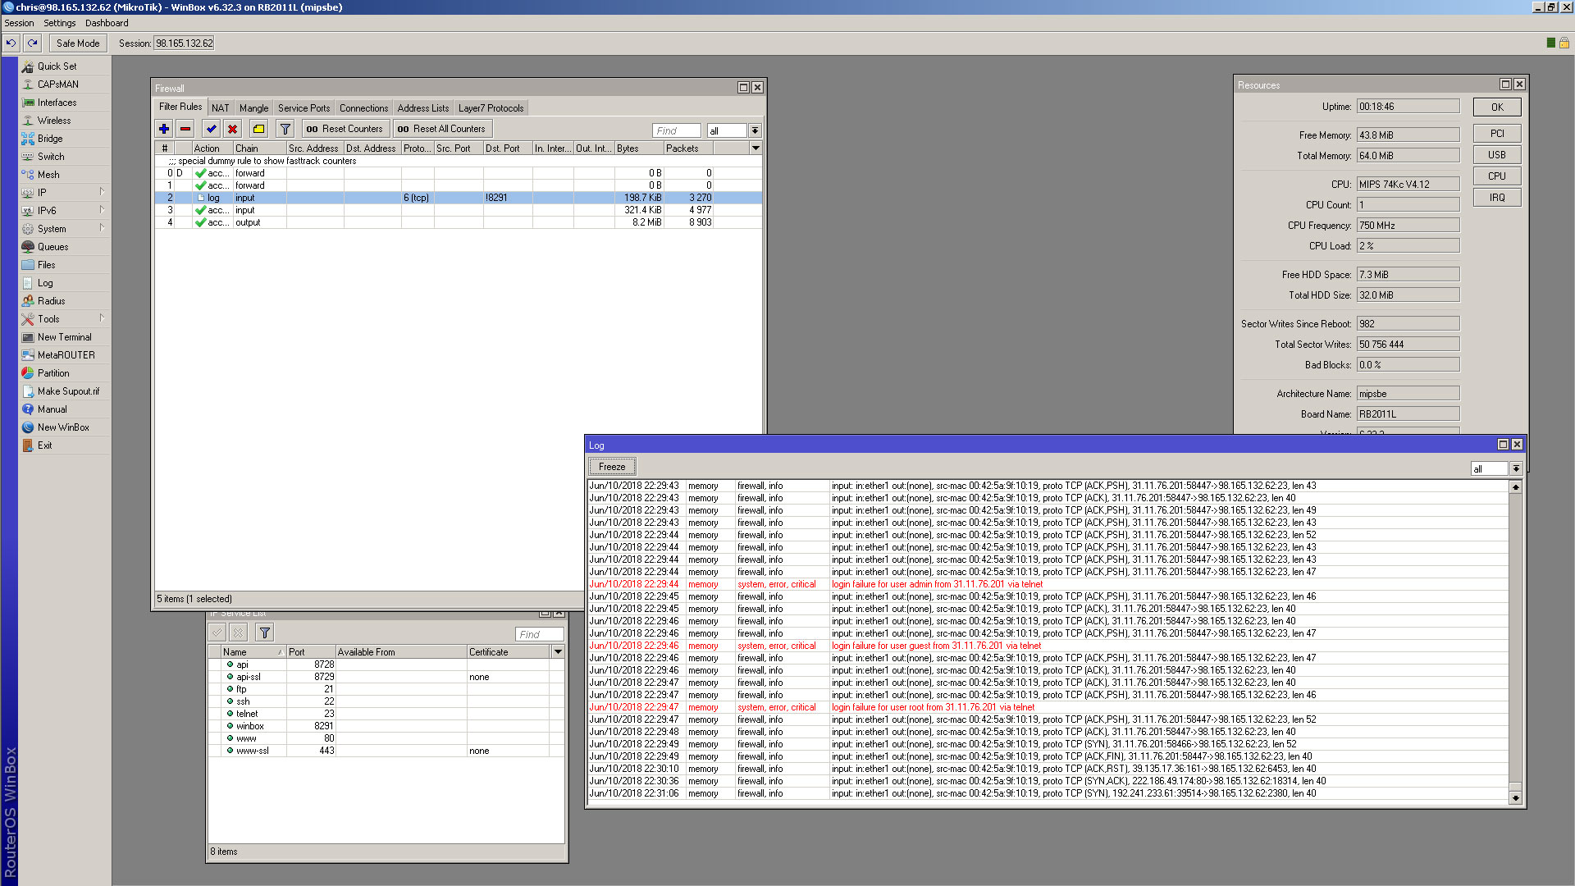The image size is (1575, 886).
Task: Switch to the NAT tab
Action: tap(221, 108)
